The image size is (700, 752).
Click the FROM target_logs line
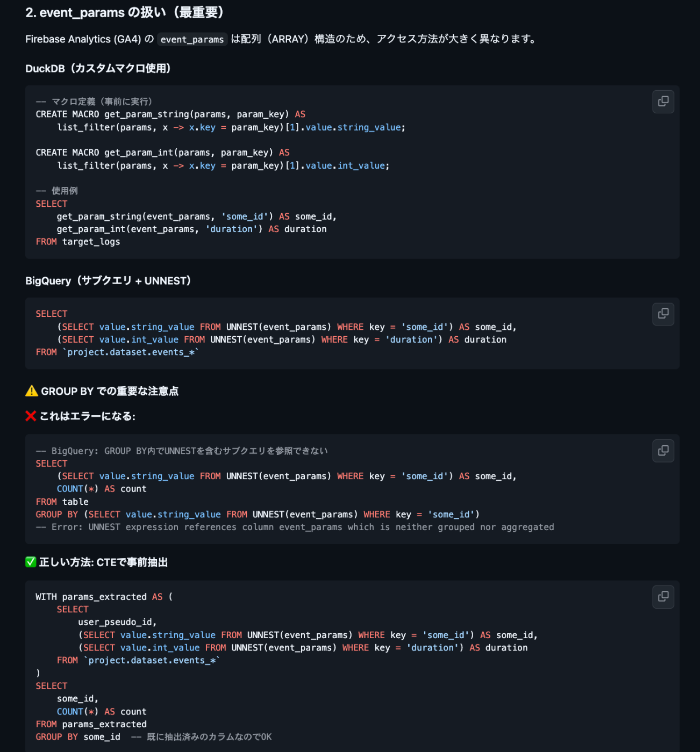(78, 242)
